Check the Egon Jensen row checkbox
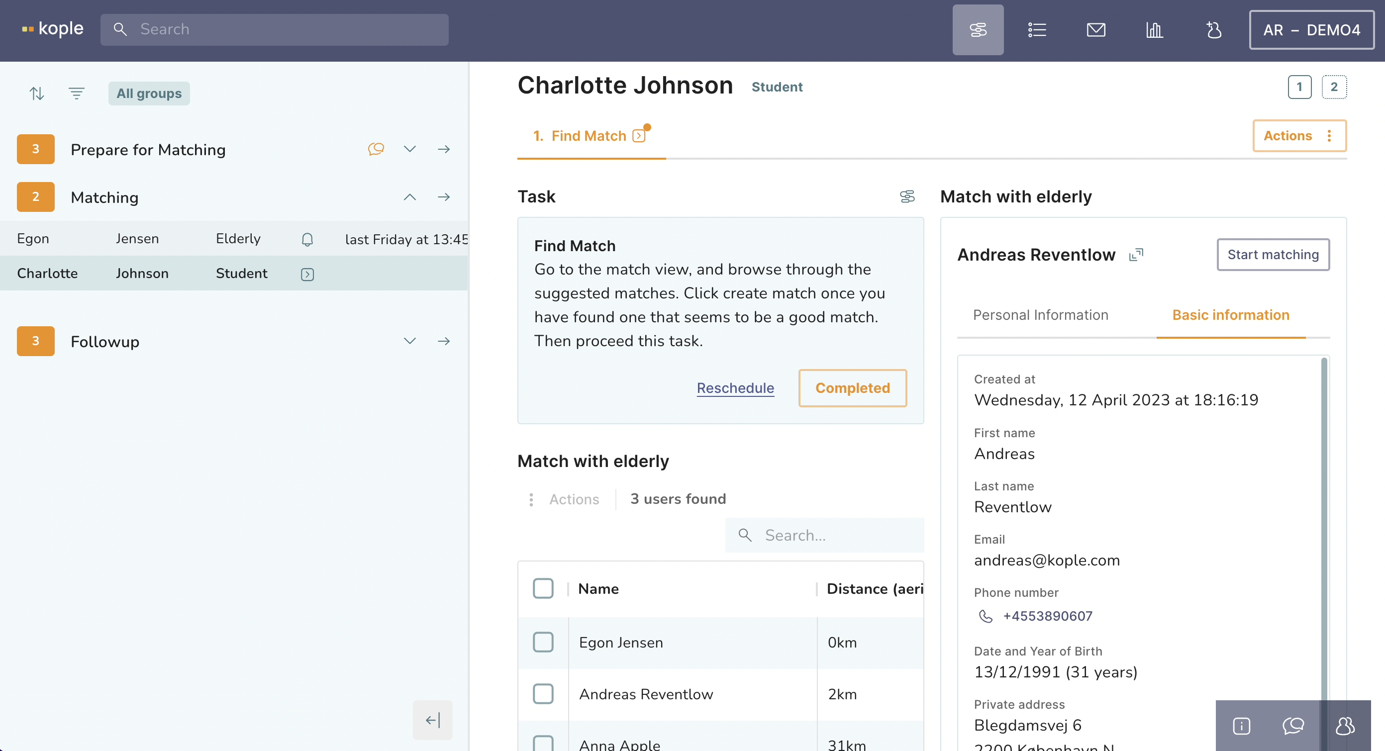This screenshot has height=751, width=1385. (x=543, y=642)
